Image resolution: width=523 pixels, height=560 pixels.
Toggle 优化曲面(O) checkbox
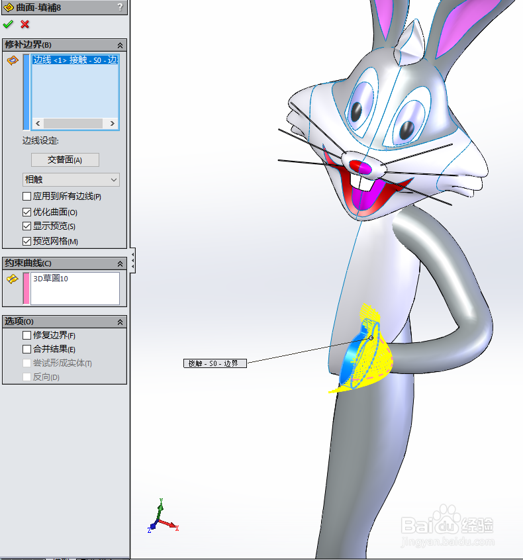[26, 212]
